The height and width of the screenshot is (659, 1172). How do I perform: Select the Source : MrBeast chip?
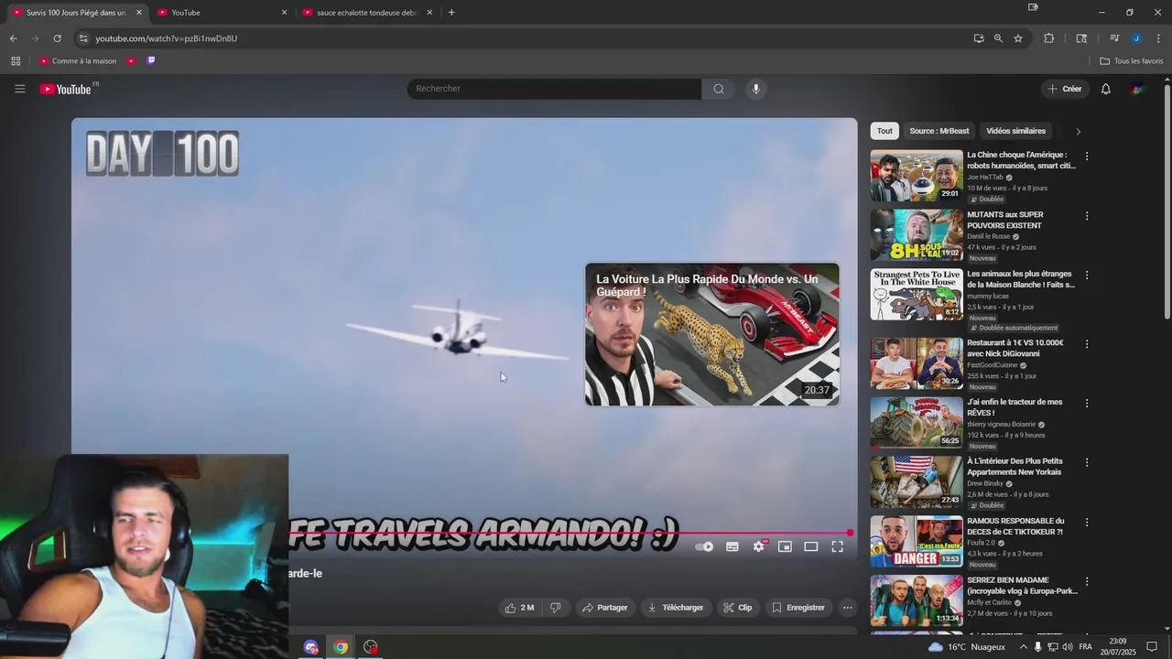[939, 131]
